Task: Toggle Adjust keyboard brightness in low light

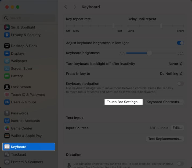Action: click(x=180, y=43)
